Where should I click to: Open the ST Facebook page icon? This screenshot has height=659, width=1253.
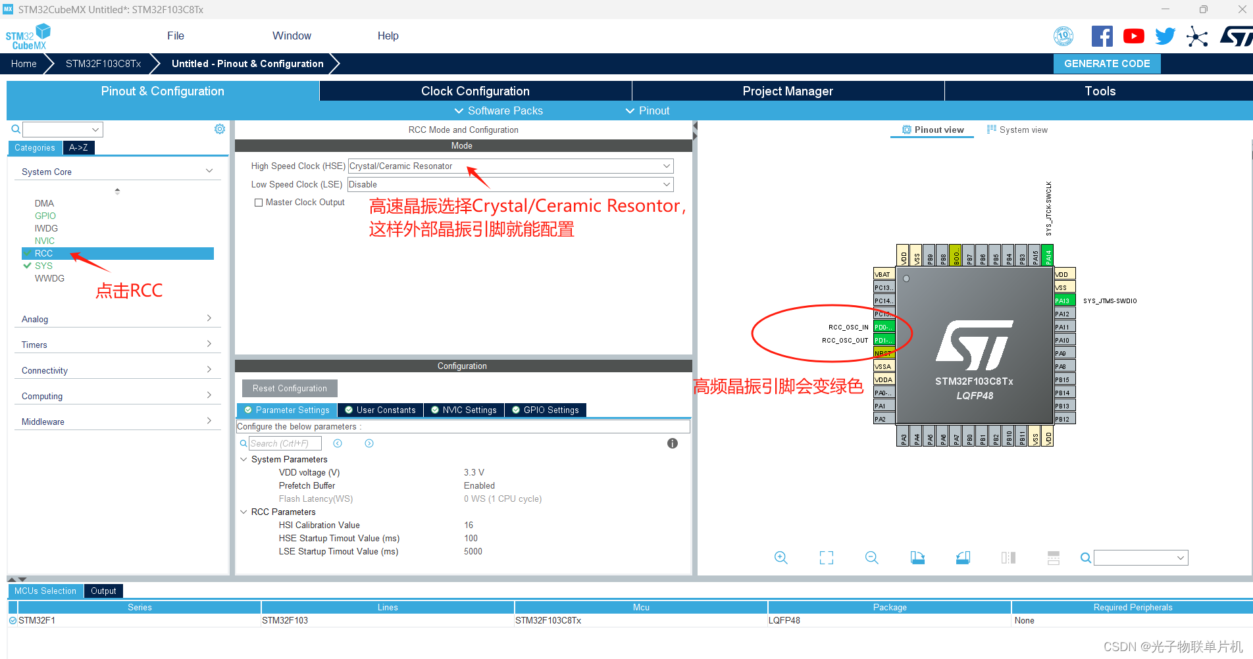click(x=1102, y=36)
